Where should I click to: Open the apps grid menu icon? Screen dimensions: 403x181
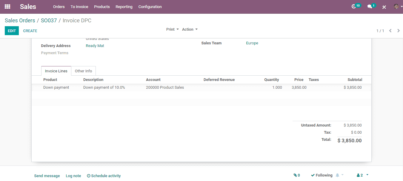[x=7, y=7]
